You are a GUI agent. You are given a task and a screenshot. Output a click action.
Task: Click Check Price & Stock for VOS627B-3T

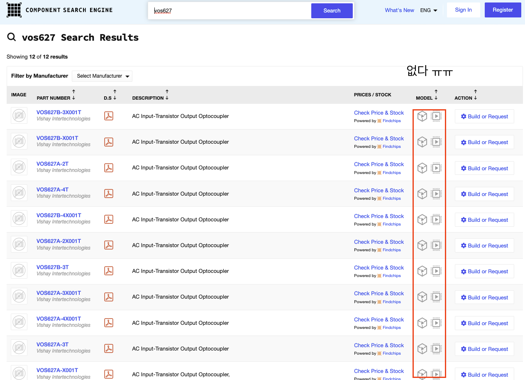379,267
